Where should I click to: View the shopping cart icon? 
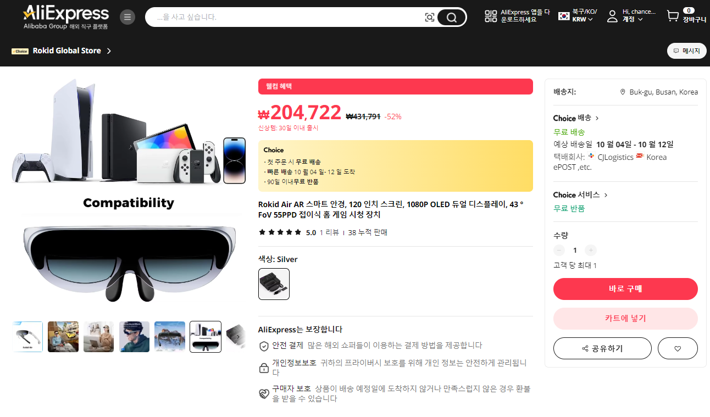click(673, 16)
